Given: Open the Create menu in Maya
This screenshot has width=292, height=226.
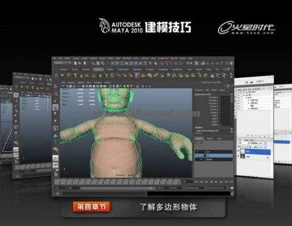Looking at the screenshot, I should pyautogui.click(x=75, y=58).
